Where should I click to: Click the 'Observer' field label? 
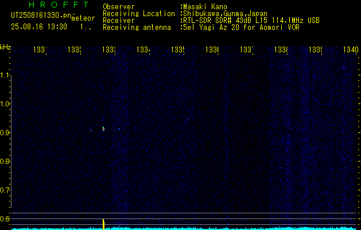point(119,7)
